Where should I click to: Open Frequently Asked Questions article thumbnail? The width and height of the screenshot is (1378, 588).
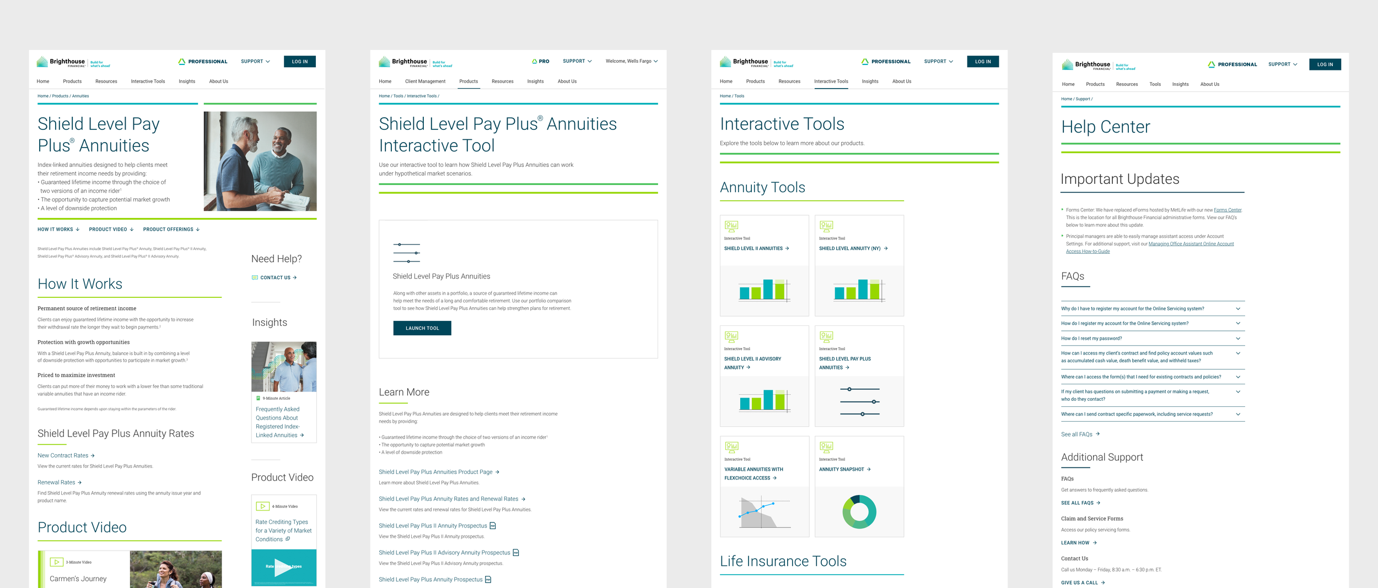(x=284, y=367)
